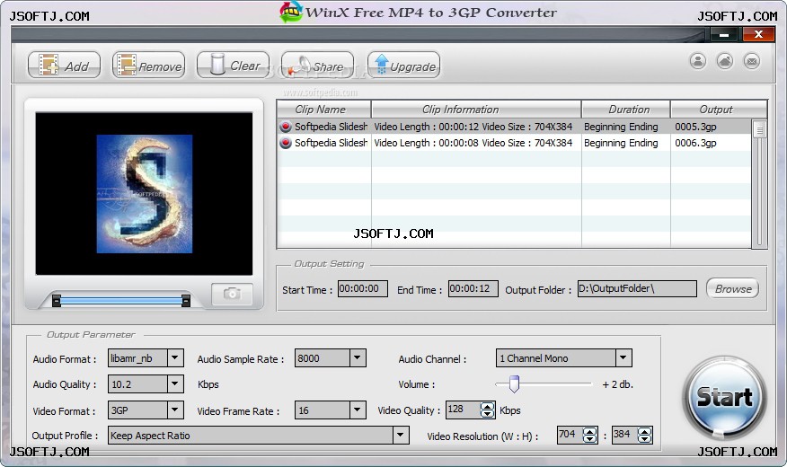Image resolution: width=787 pixels, height=467 pixels.
Task: Click the blue trim bar under preview
Action: [x=121, y=301]
